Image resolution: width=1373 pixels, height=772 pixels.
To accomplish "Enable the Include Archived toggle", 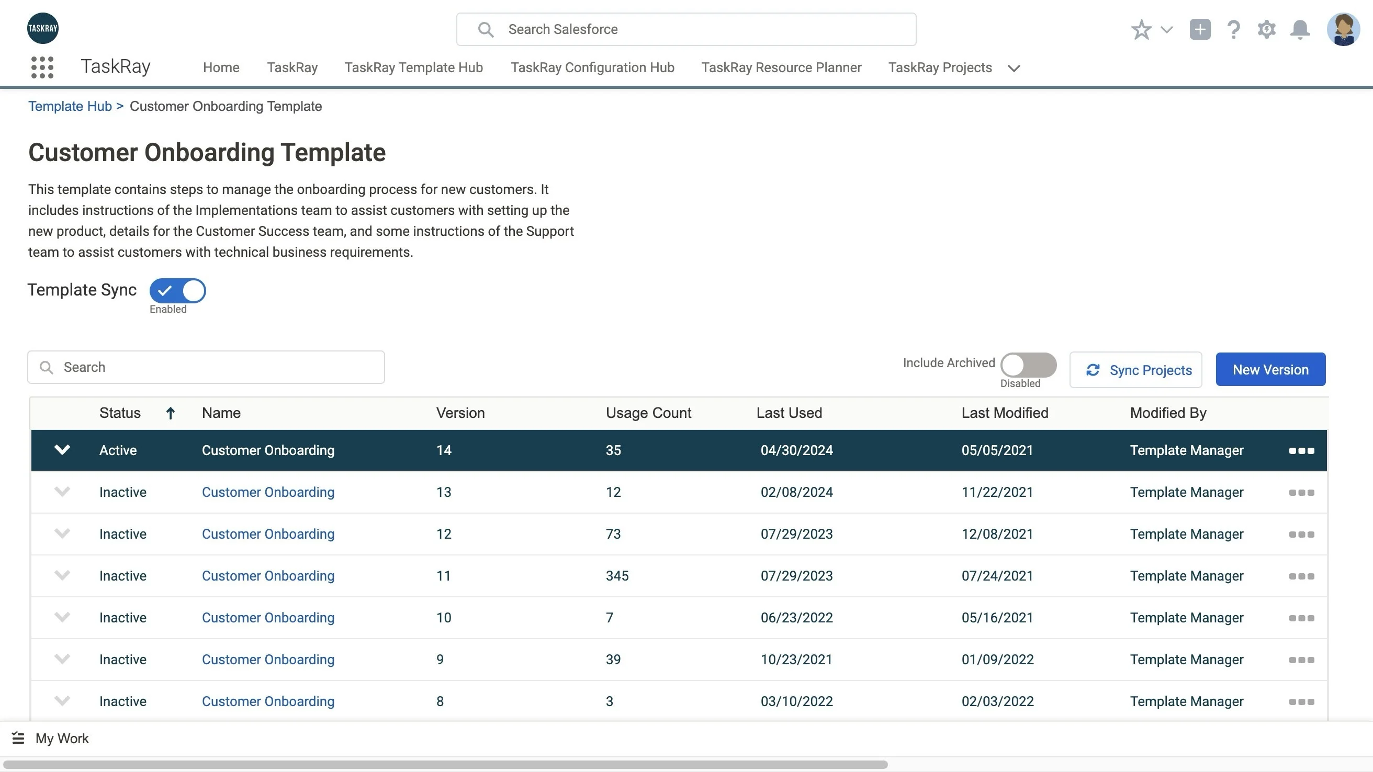I will [1028, 365].
